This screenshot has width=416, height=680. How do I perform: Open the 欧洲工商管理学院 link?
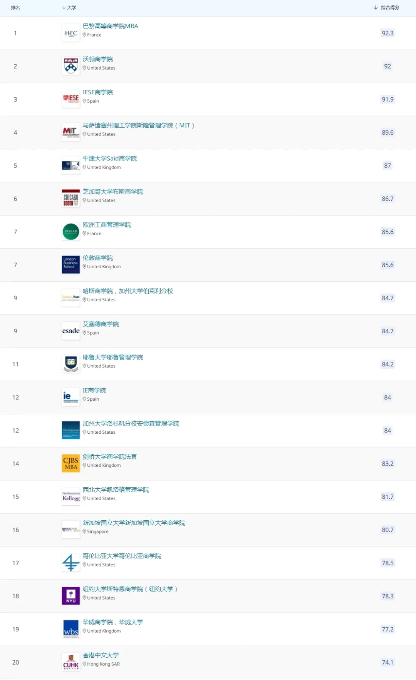[x=107, y=225]
